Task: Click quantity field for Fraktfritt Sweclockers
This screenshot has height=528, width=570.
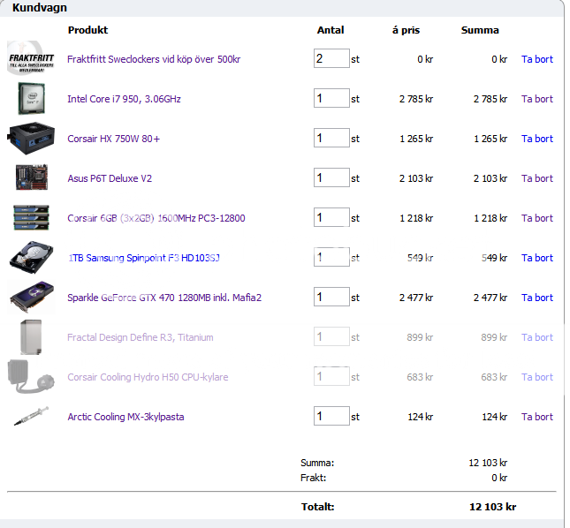Action: pyautogui.click(x=331, y=58)
